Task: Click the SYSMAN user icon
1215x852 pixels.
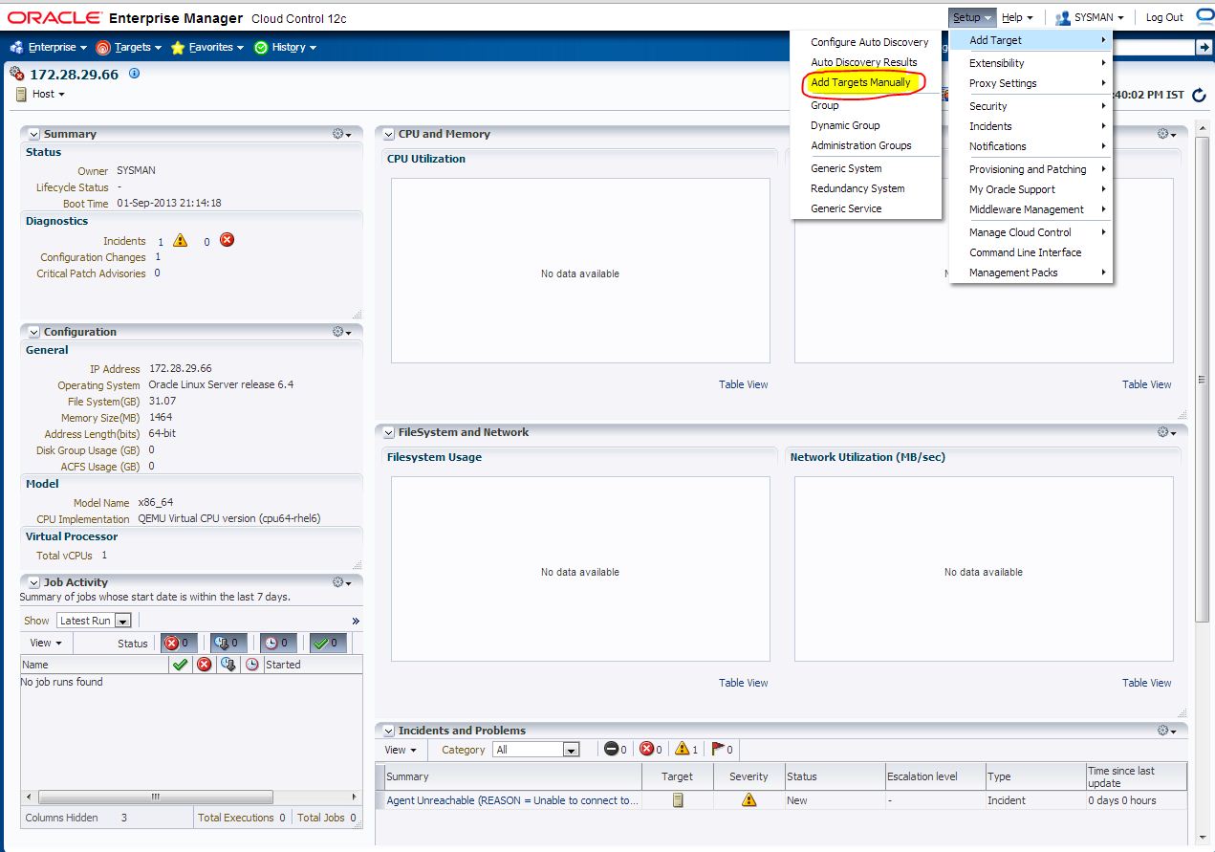Action: coord(1063,17)
